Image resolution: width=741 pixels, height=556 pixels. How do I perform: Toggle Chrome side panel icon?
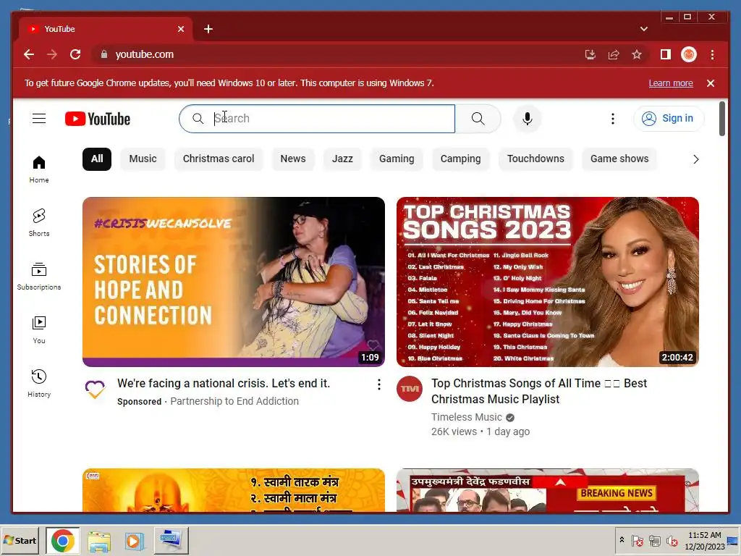666,54
